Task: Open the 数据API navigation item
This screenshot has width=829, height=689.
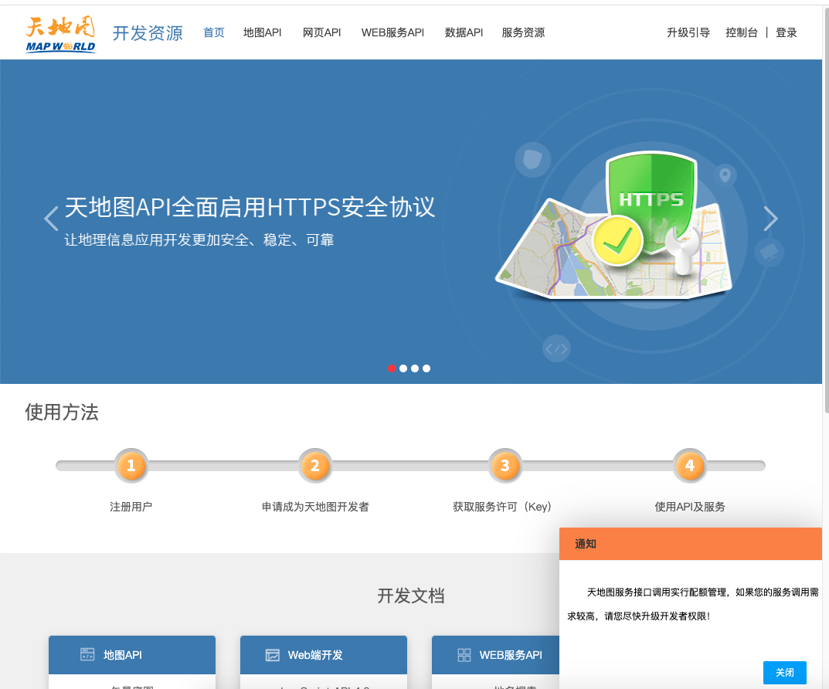Action: [464, 32]
